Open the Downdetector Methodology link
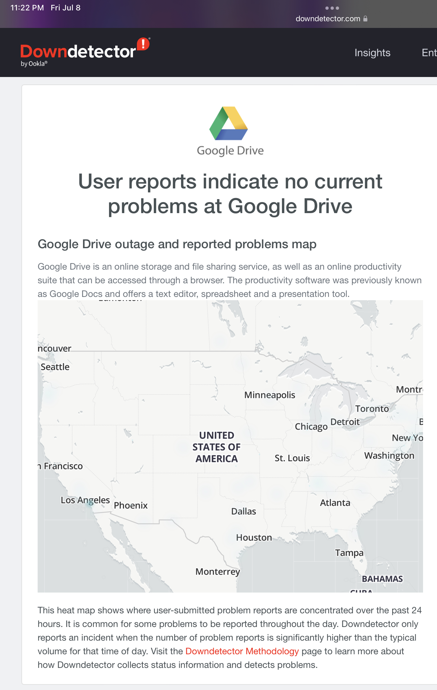The width and height of the screenshot is (437, 690). pyautogui.click(x=242, y=651)
